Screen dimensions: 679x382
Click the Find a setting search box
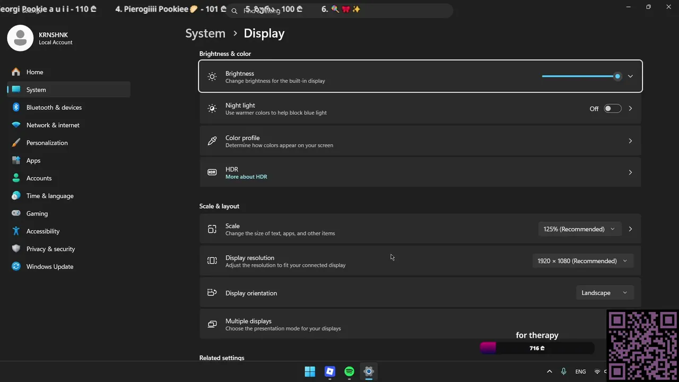coord(341,11)
